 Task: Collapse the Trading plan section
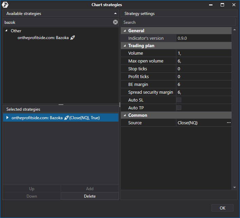125,46
